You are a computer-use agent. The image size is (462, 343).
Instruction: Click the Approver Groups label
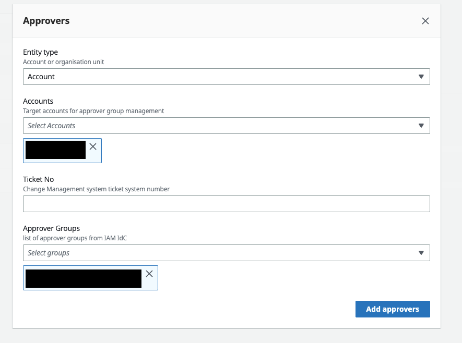click(x=51, y=228)
